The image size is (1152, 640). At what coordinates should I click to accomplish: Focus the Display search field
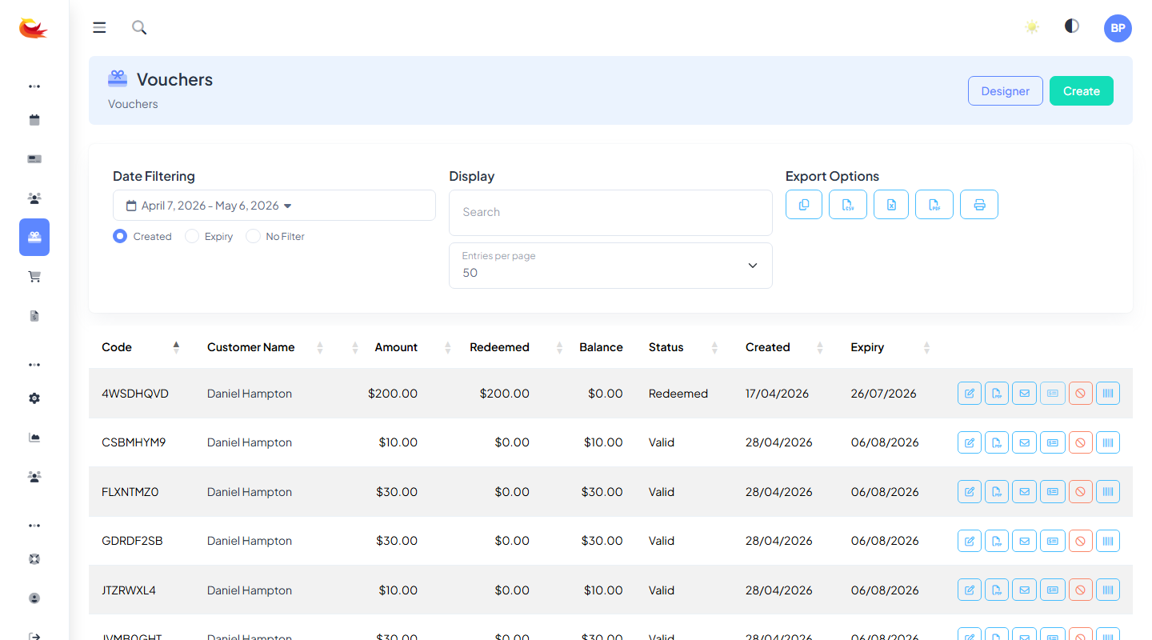coord(610,213)
